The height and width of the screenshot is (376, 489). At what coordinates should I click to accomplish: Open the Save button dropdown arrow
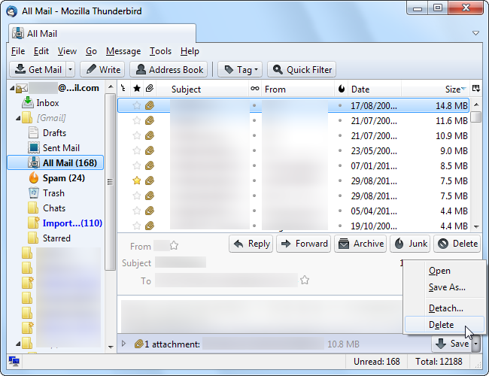[475, 344]
